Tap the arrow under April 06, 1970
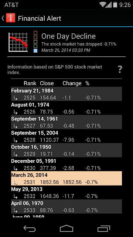This screenshot has width=133, height=237. click(x=16, y=211)
